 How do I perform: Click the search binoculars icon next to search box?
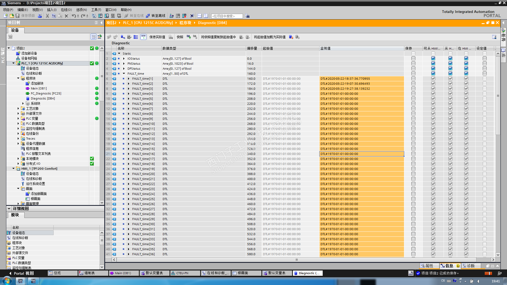[x=247, y=16]
